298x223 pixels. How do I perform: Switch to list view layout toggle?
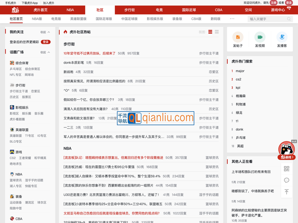[210, 32]
